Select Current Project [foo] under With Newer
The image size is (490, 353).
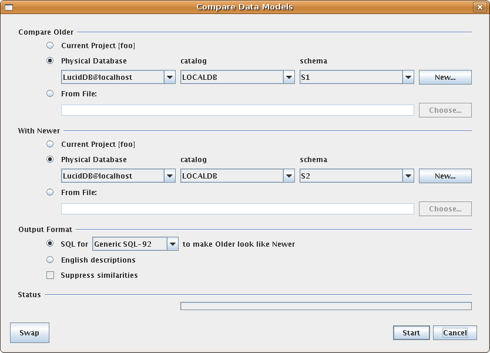pos(50,144)
